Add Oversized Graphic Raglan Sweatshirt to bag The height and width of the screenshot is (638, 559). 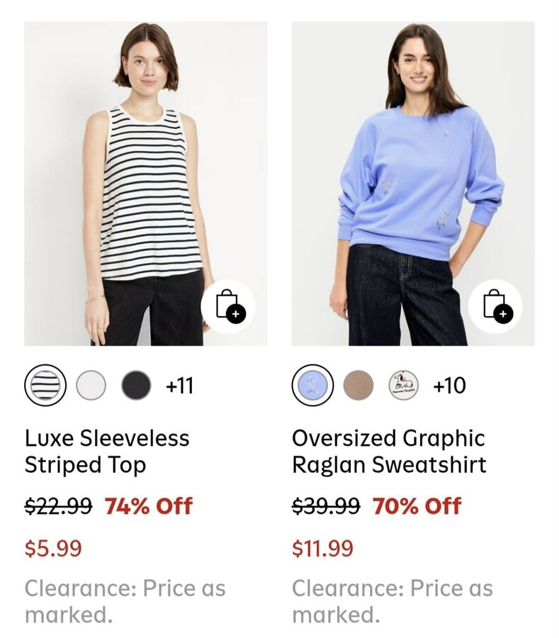tap(495, 306)
